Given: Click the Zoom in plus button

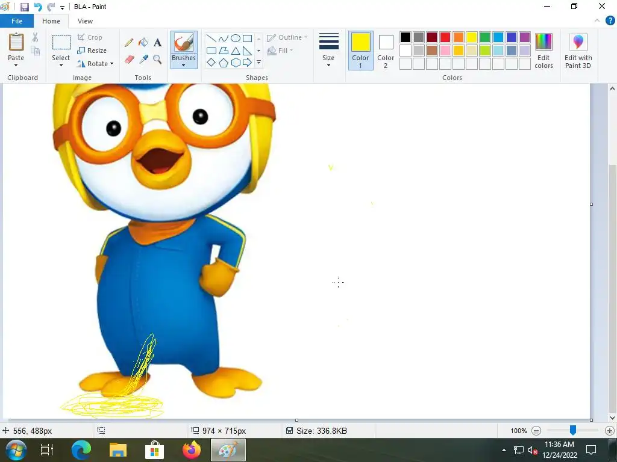Looking at the screenshot, I should pos(610,431).
